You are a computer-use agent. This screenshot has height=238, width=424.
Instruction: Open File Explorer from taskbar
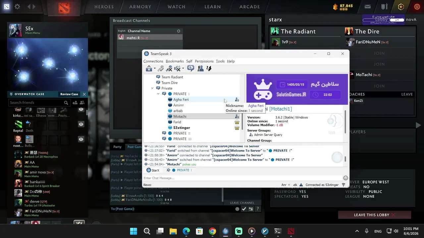(x=173, y=231)
